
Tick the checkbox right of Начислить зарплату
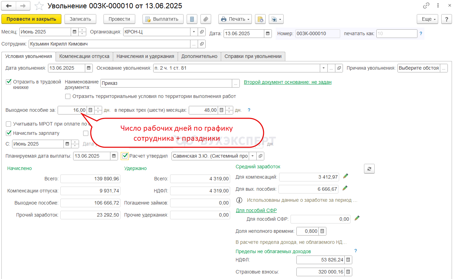pyautogui.click(x=86, y=133)
